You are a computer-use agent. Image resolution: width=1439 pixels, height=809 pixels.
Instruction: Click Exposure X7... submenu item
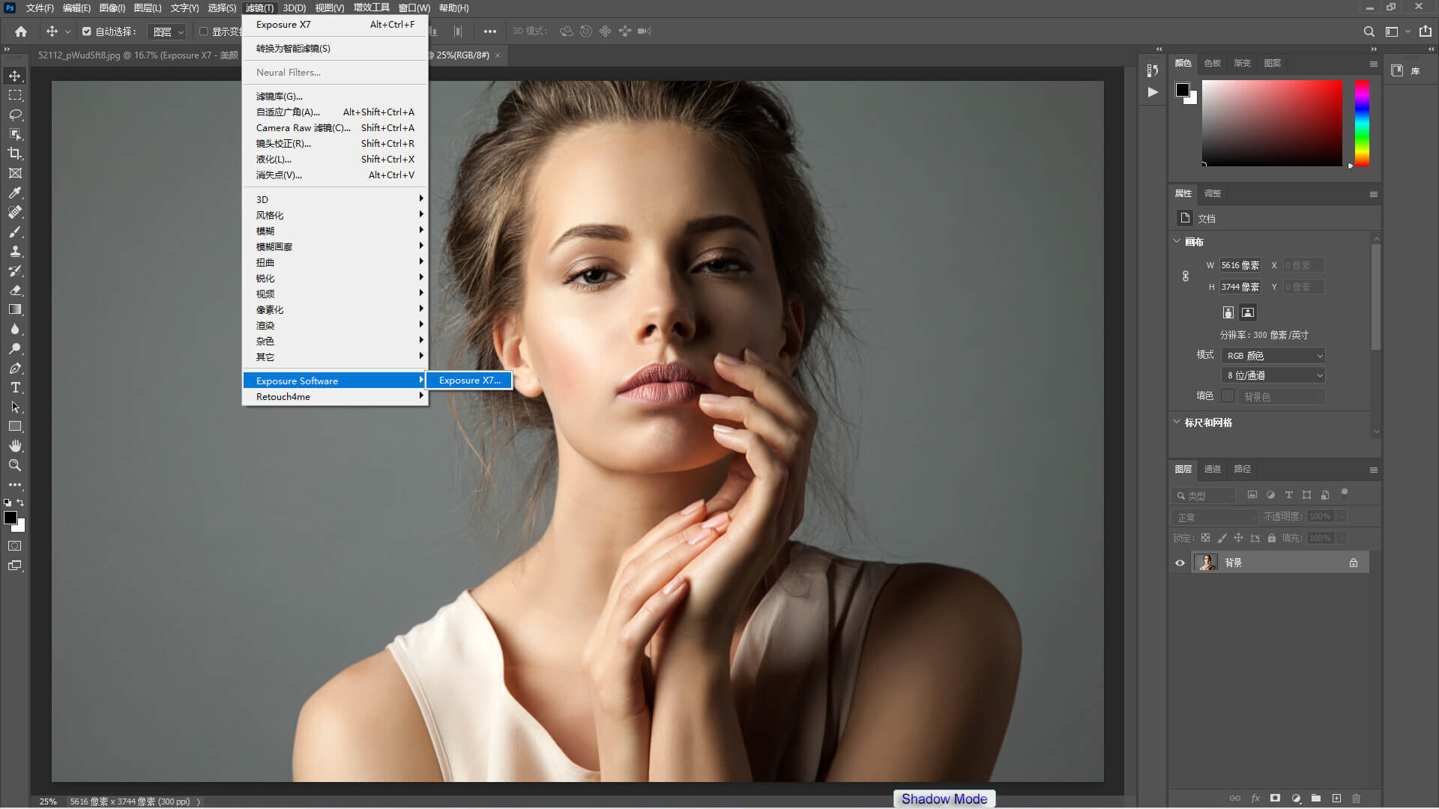(469, 381)
